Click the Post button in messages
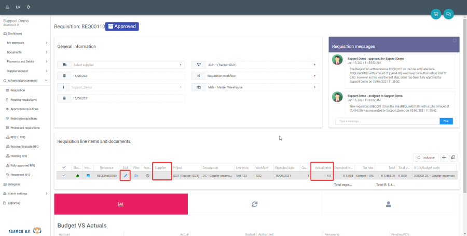 click(x=446, y=121)
